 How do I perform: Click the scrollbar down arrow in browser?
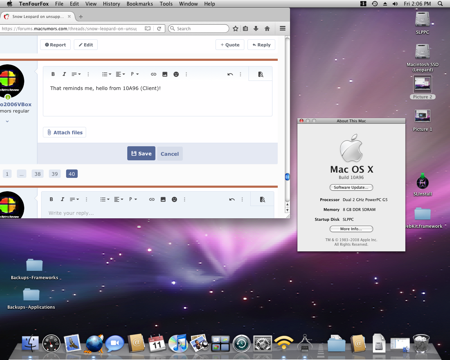coord(287,210)
